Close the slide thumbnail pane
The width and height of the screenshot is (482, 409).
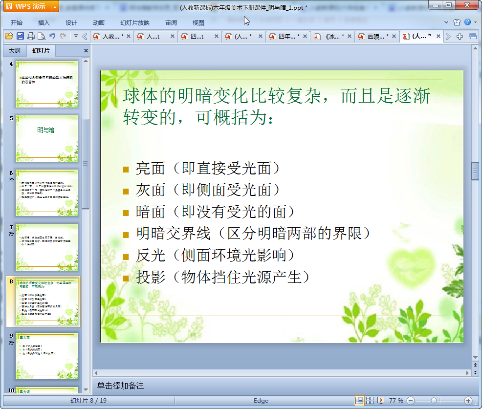click(86, 50)
